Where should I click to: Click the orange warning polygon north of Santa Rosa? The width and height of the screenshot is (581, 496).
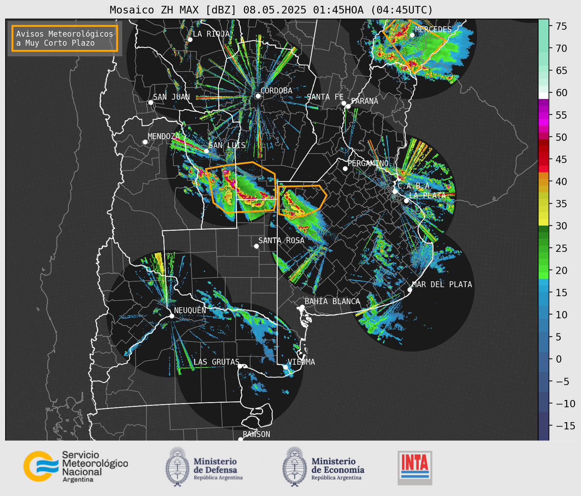coord(302,201)
